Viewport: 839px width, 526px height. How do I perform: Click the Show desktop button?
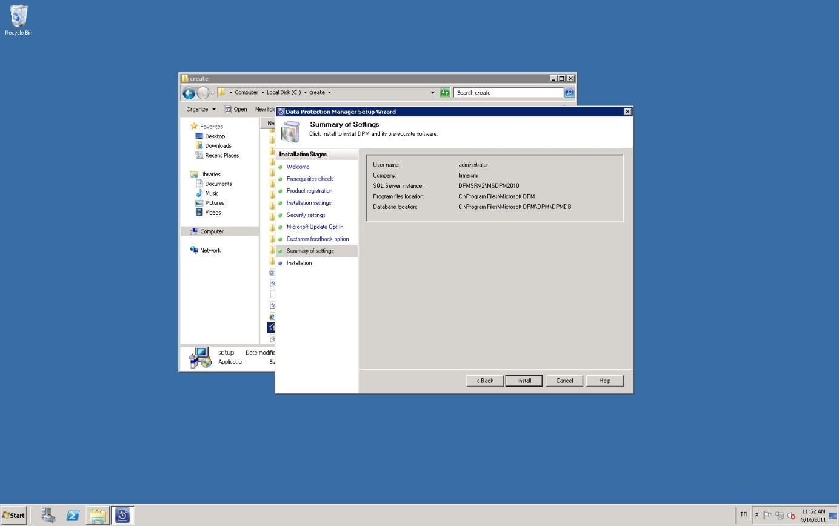[x=833, y=516]
